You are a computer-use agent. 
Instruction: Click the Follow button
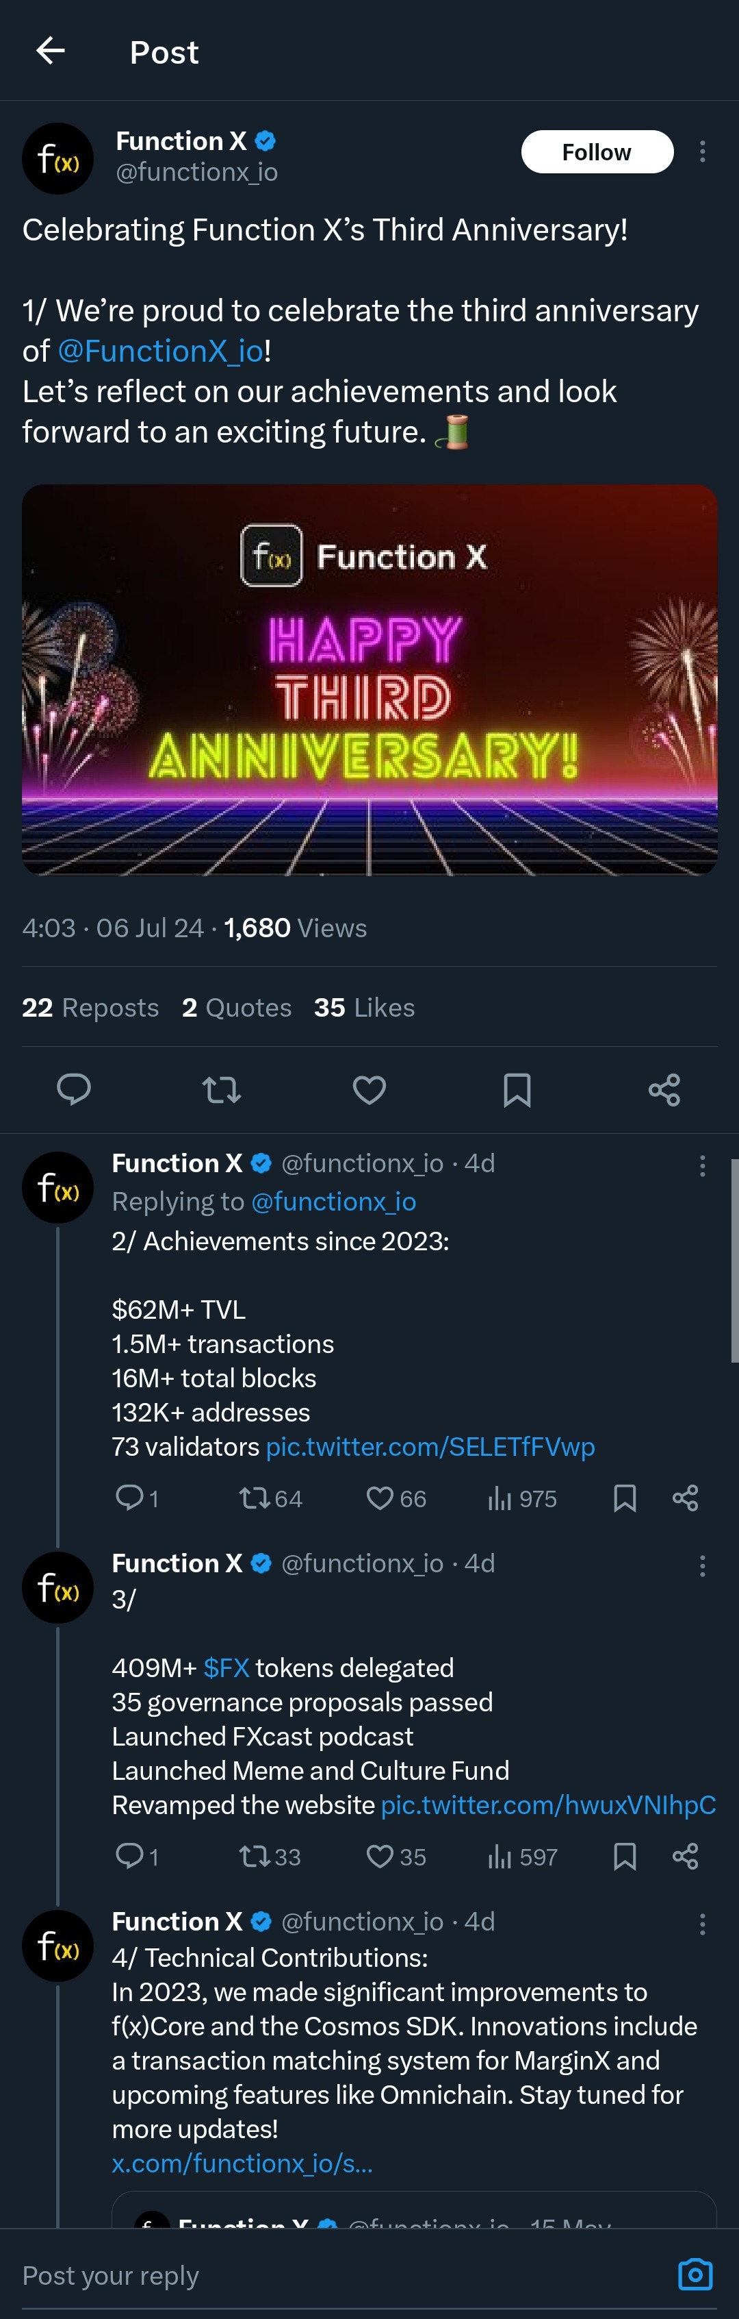pos(597,151)
